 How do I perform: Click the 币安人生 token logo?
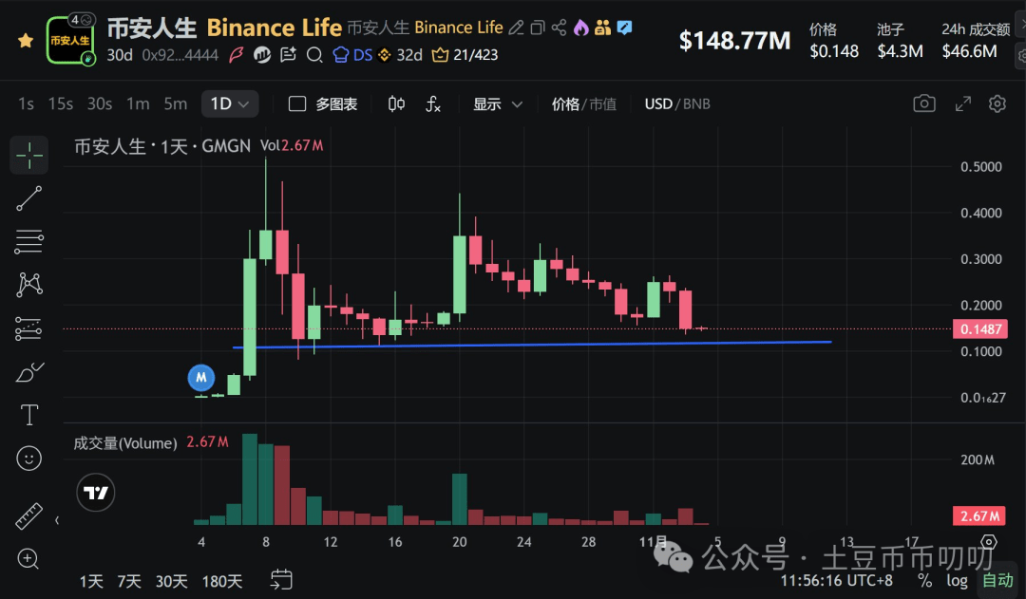[70, 40]
